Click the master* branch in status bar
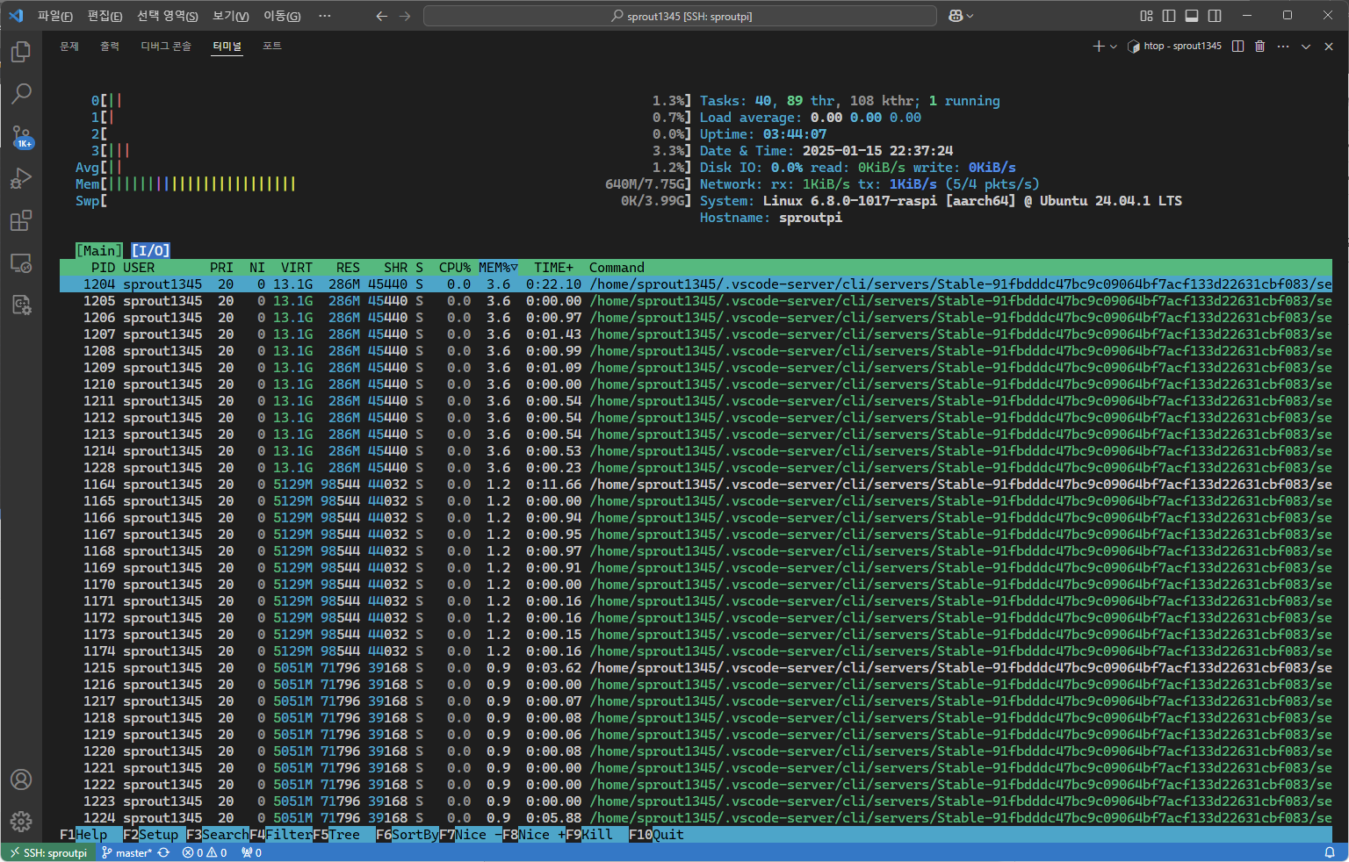The image size is (1349, 862). pos(127,852)
